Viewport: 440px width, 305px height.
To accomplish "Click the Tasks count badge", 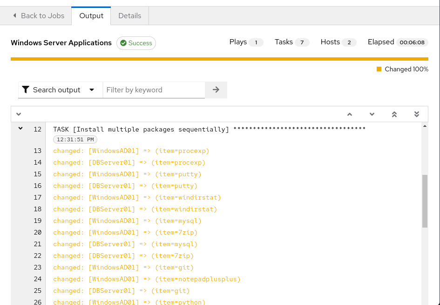I will tap(302, 42).
